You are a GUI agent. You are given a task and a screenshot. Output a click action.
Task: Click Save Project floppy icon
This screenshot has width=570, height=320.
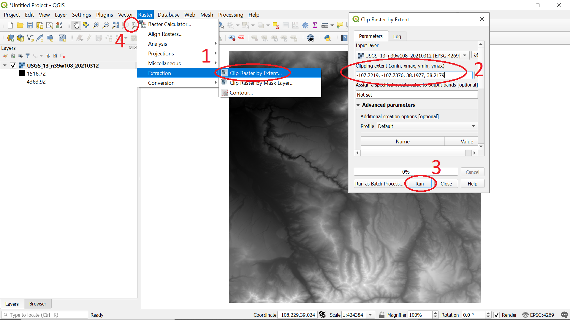click(30, 25)
